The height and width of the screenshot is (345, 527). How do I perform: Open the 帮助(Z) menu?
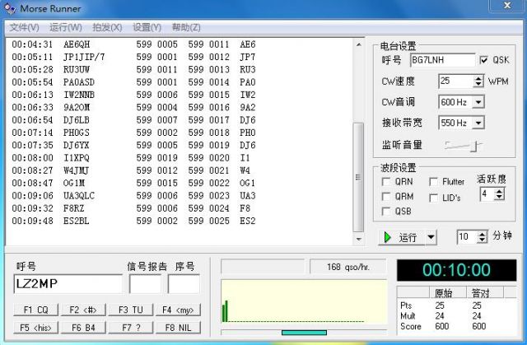[186, 27]
